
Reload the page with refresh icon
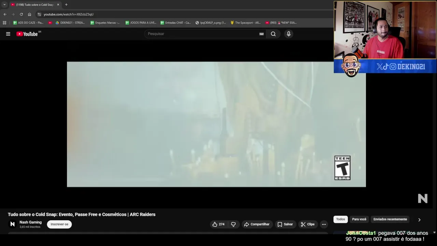coord(21,14)
